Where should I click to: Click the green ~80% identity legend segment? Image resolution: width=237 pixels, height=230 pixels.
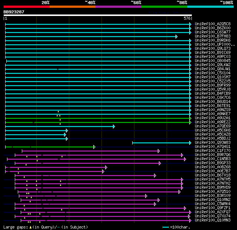pos(164,7)
